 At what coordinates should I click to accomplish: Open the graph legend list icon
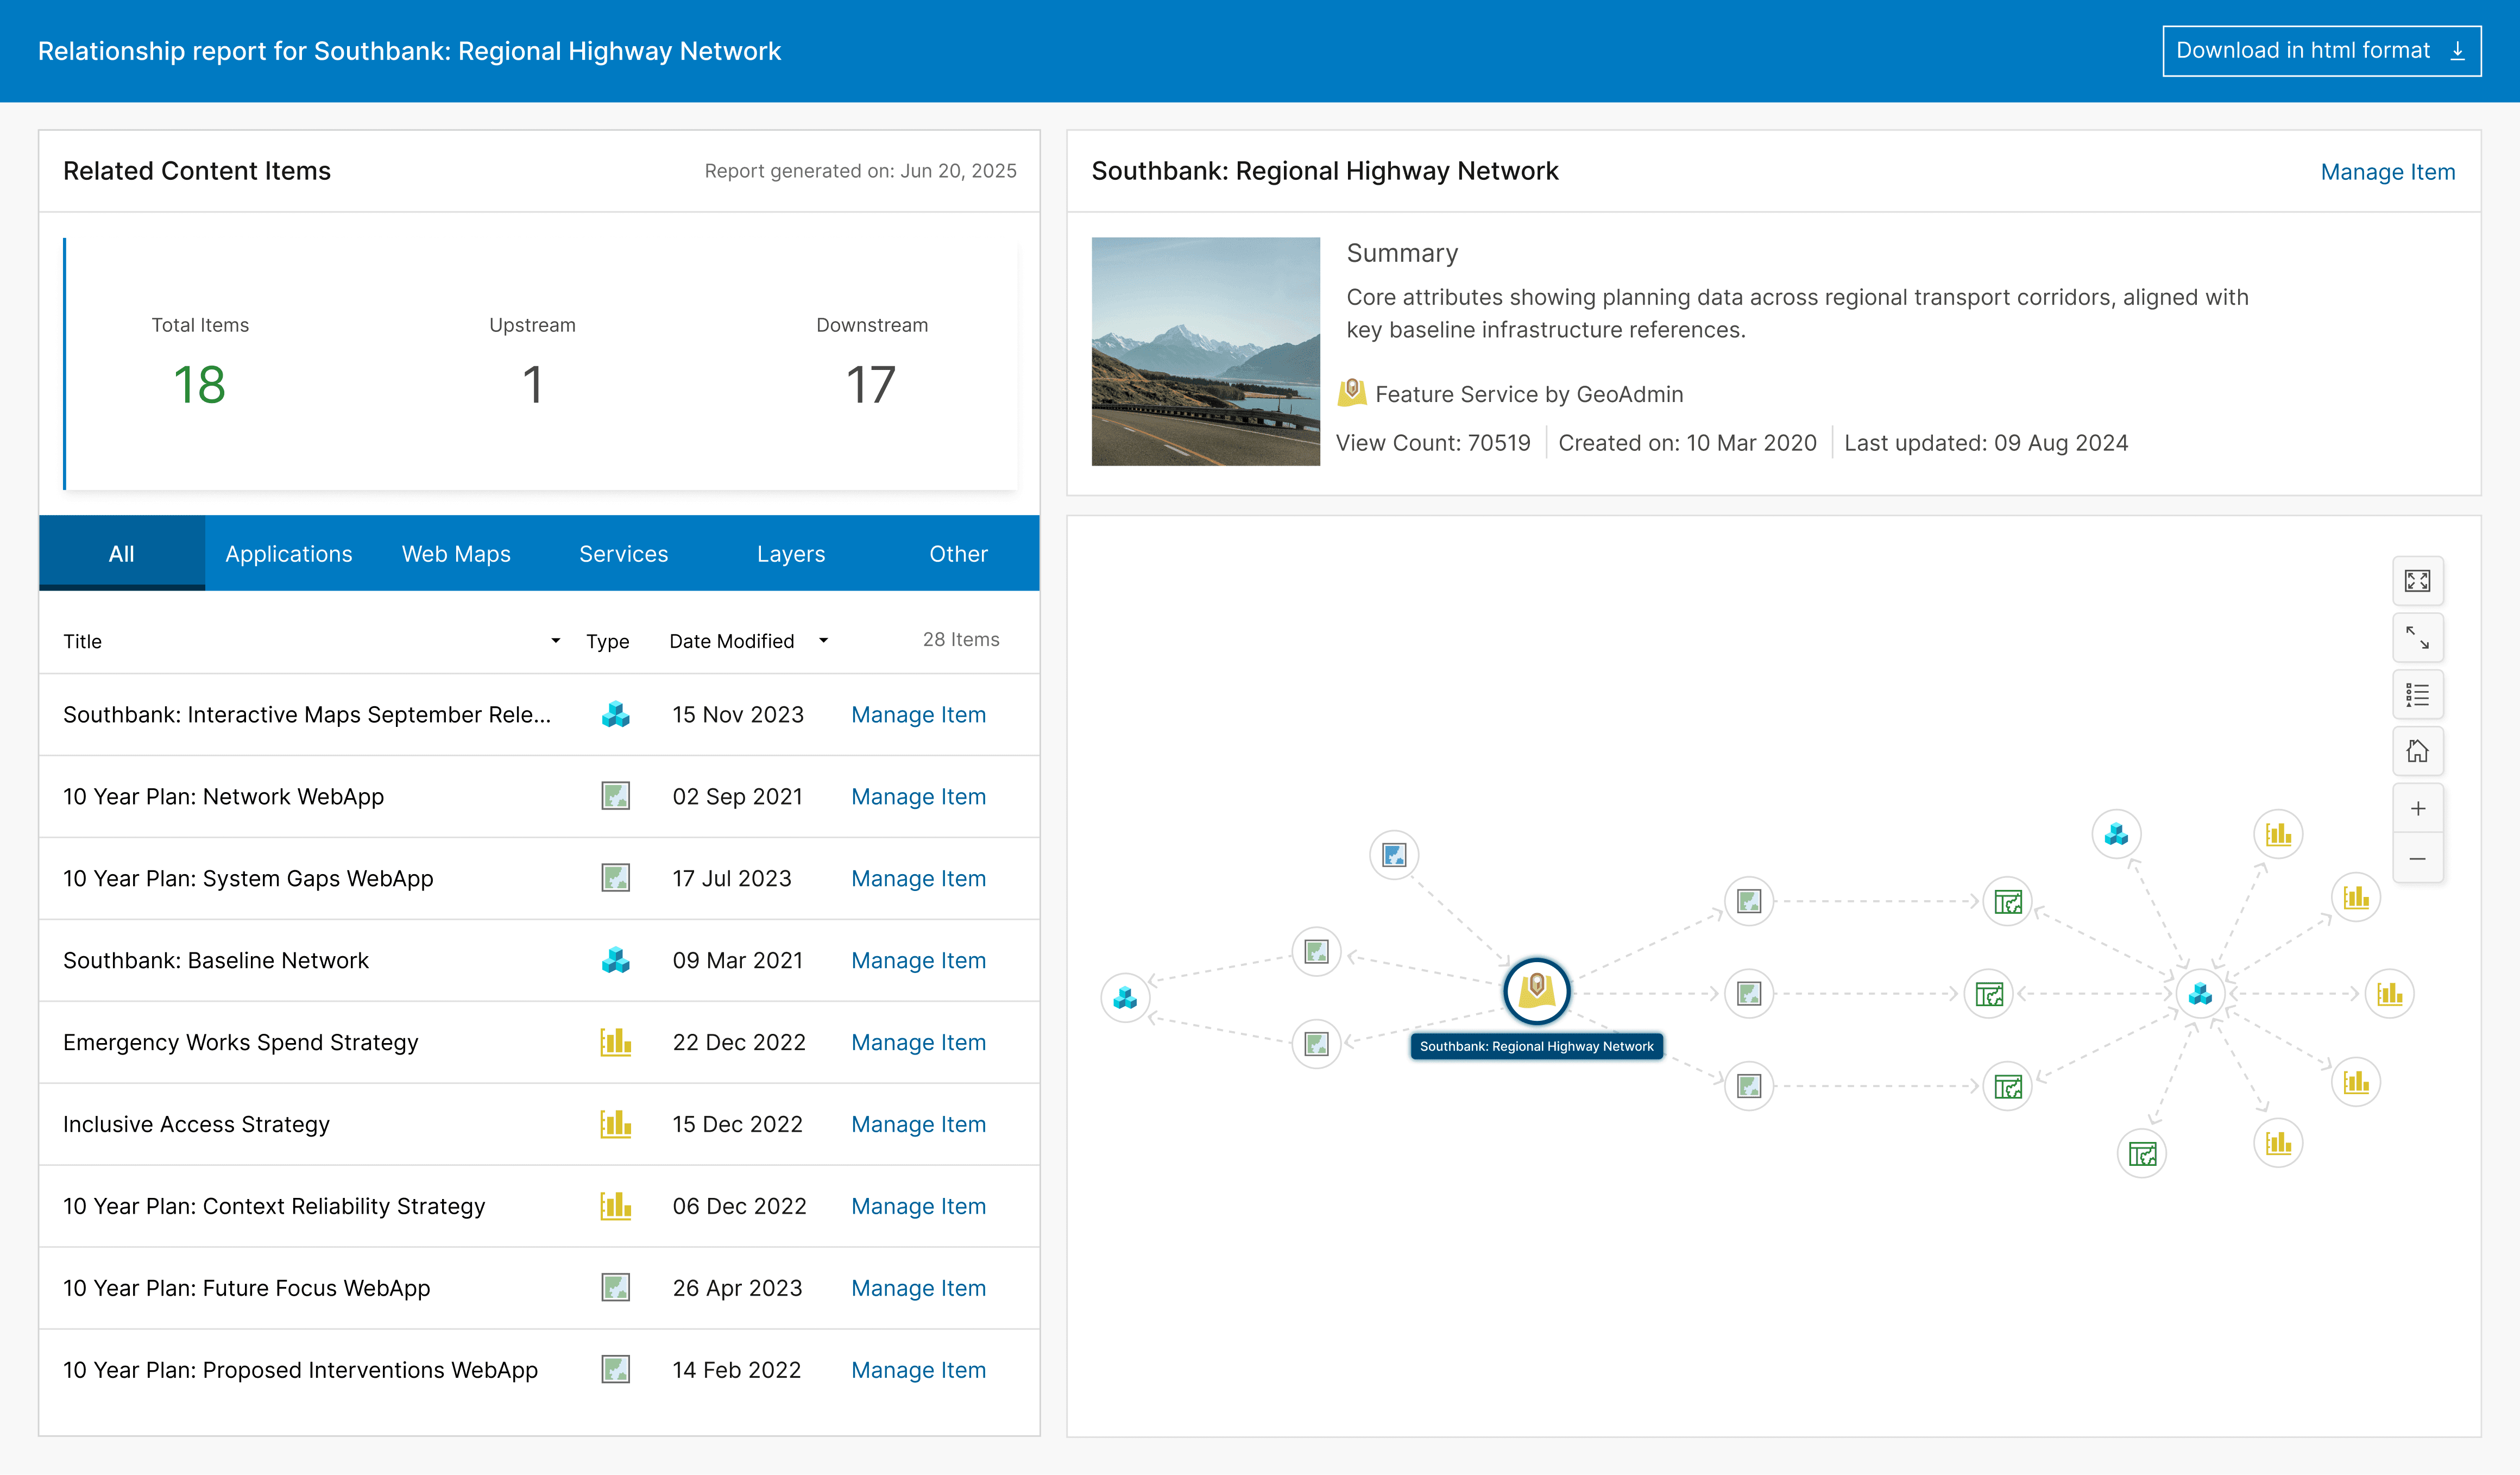click(2417, 695)
